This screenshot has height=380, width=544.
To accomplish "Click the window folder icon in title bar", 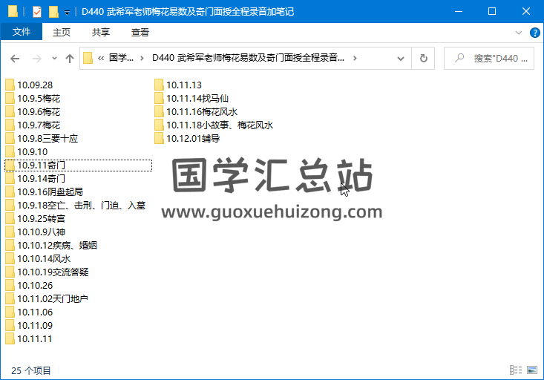I will (x=13, y=11).
